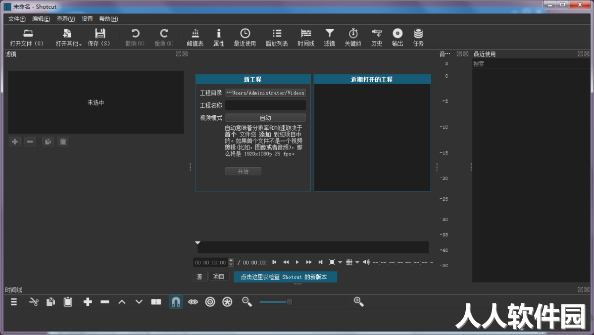Click the timeline zoom out magnifier
This screenshot has height=335, width=594.
[x=247, y=301]
